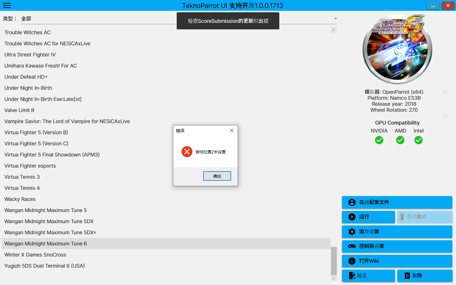Select Wangan Midnight Maximum Tune 5
Image resolution: width=456 pixels, height=285 pixels.
[x=166, y=210]
